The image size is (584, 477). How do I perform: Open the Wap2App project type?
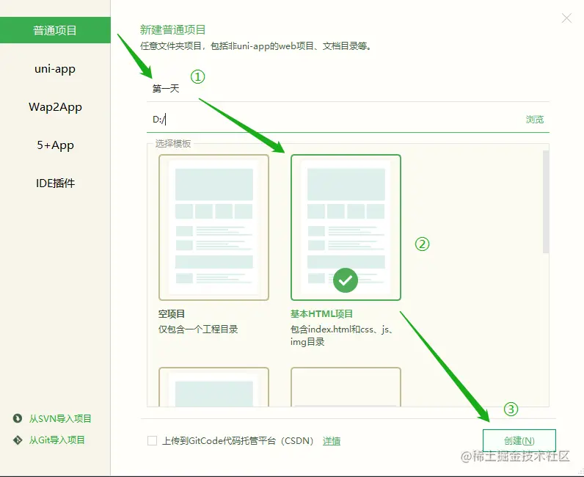pyautogui.click(x=55, y=107)
